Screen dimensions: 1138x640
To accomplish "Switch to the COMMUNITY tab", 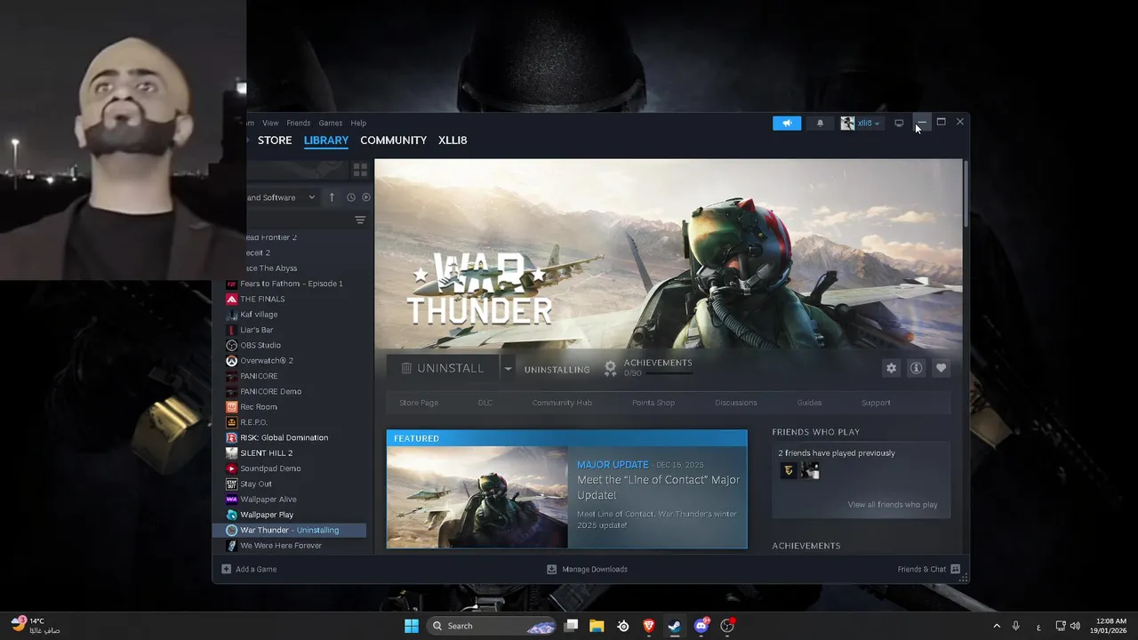I will [394, 140].
